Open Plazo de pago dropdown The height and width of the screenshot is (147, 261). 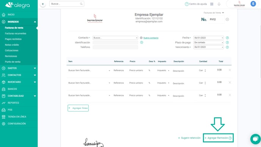(x=208, y=42)
